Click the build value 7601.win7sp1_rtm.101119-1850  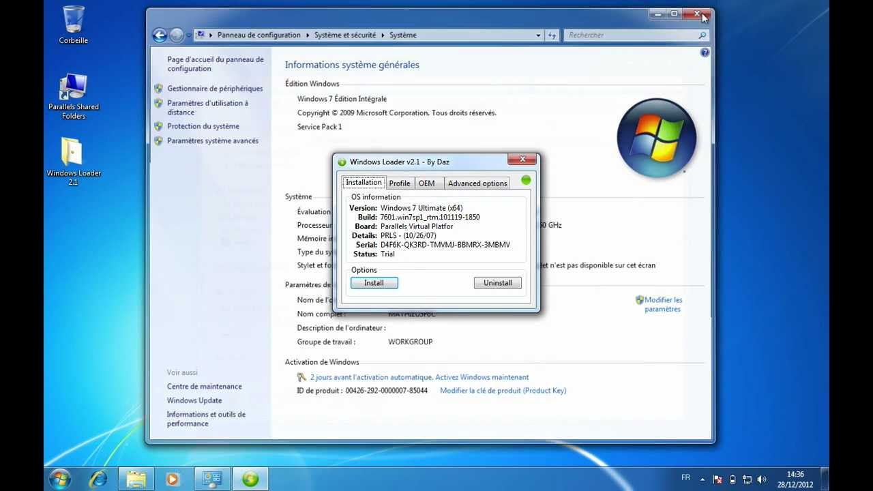[430, 218]
